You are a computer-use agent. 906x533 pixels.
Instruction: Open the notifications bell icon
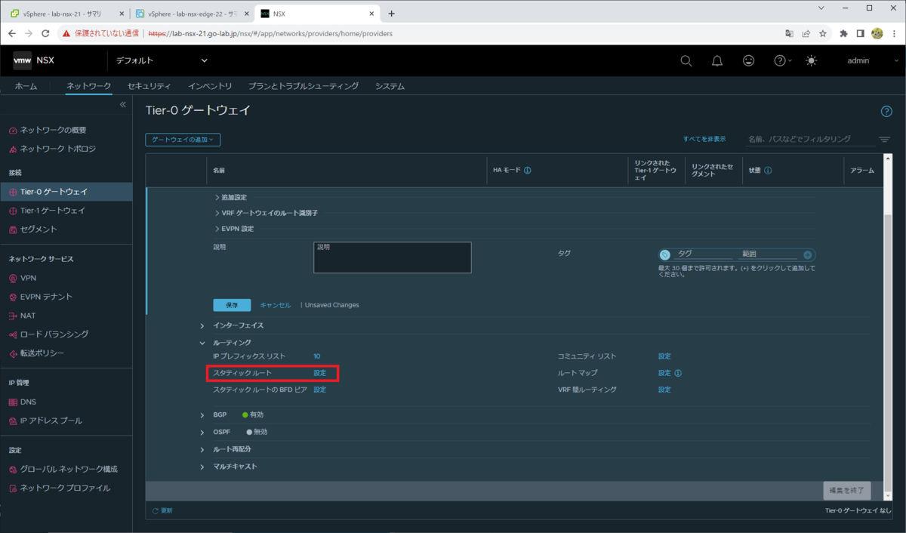click(717, 61)
